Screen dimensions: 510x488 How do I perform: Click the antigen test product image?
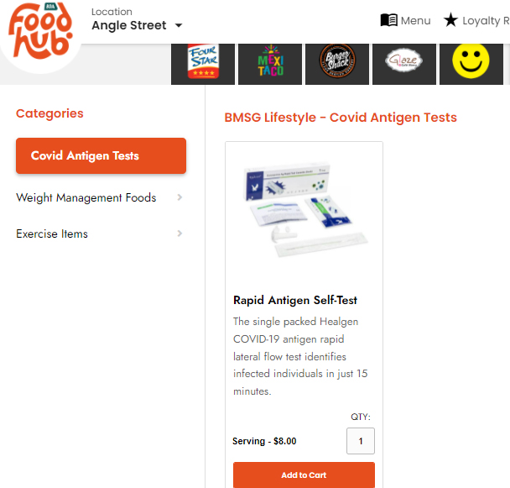(304, 208)
